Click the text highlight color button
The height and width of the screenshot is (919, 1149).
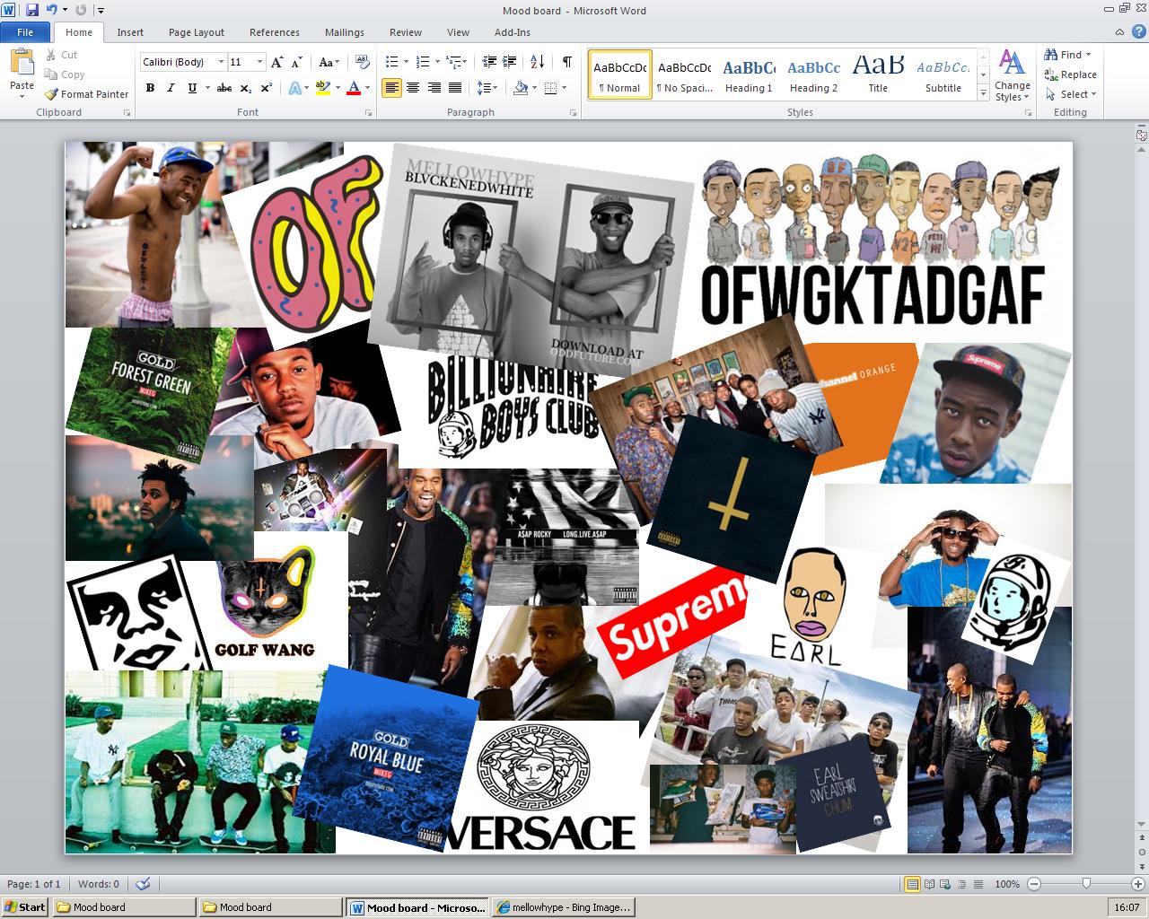323,88
